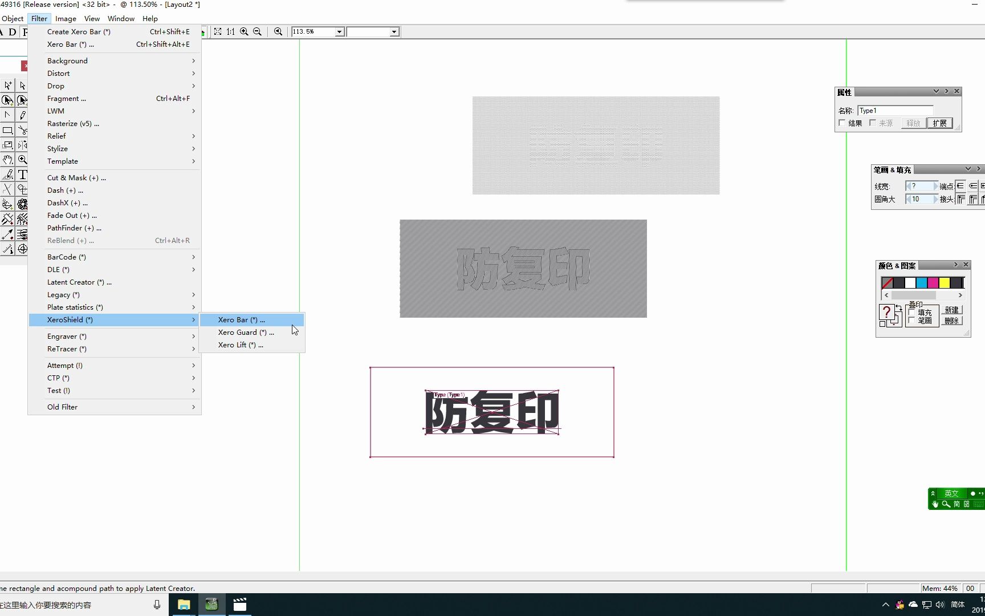Toggle the overprint 笔画 checkbox

pos(911,321)
